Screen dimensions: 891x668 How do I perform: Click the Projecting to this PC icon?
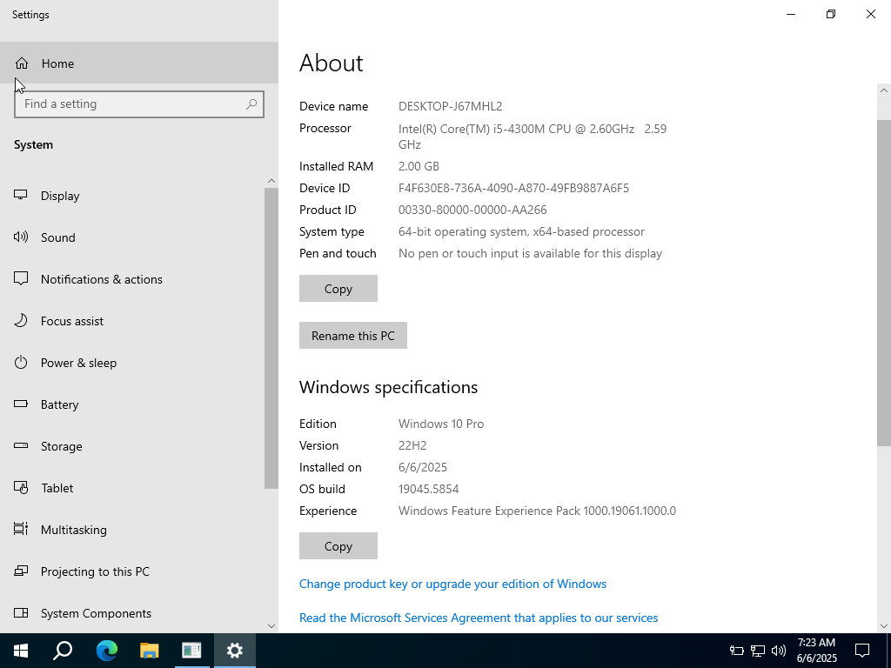pos(21,571)
